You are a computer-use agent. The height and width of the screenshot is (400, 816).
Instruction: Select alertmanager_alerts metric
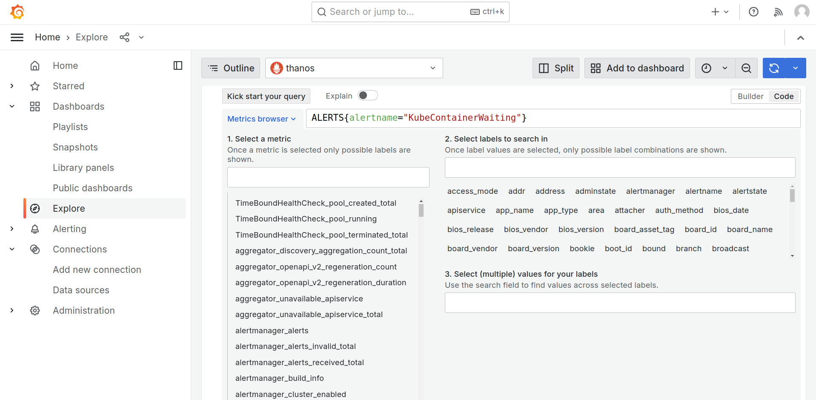coord(272,331)
